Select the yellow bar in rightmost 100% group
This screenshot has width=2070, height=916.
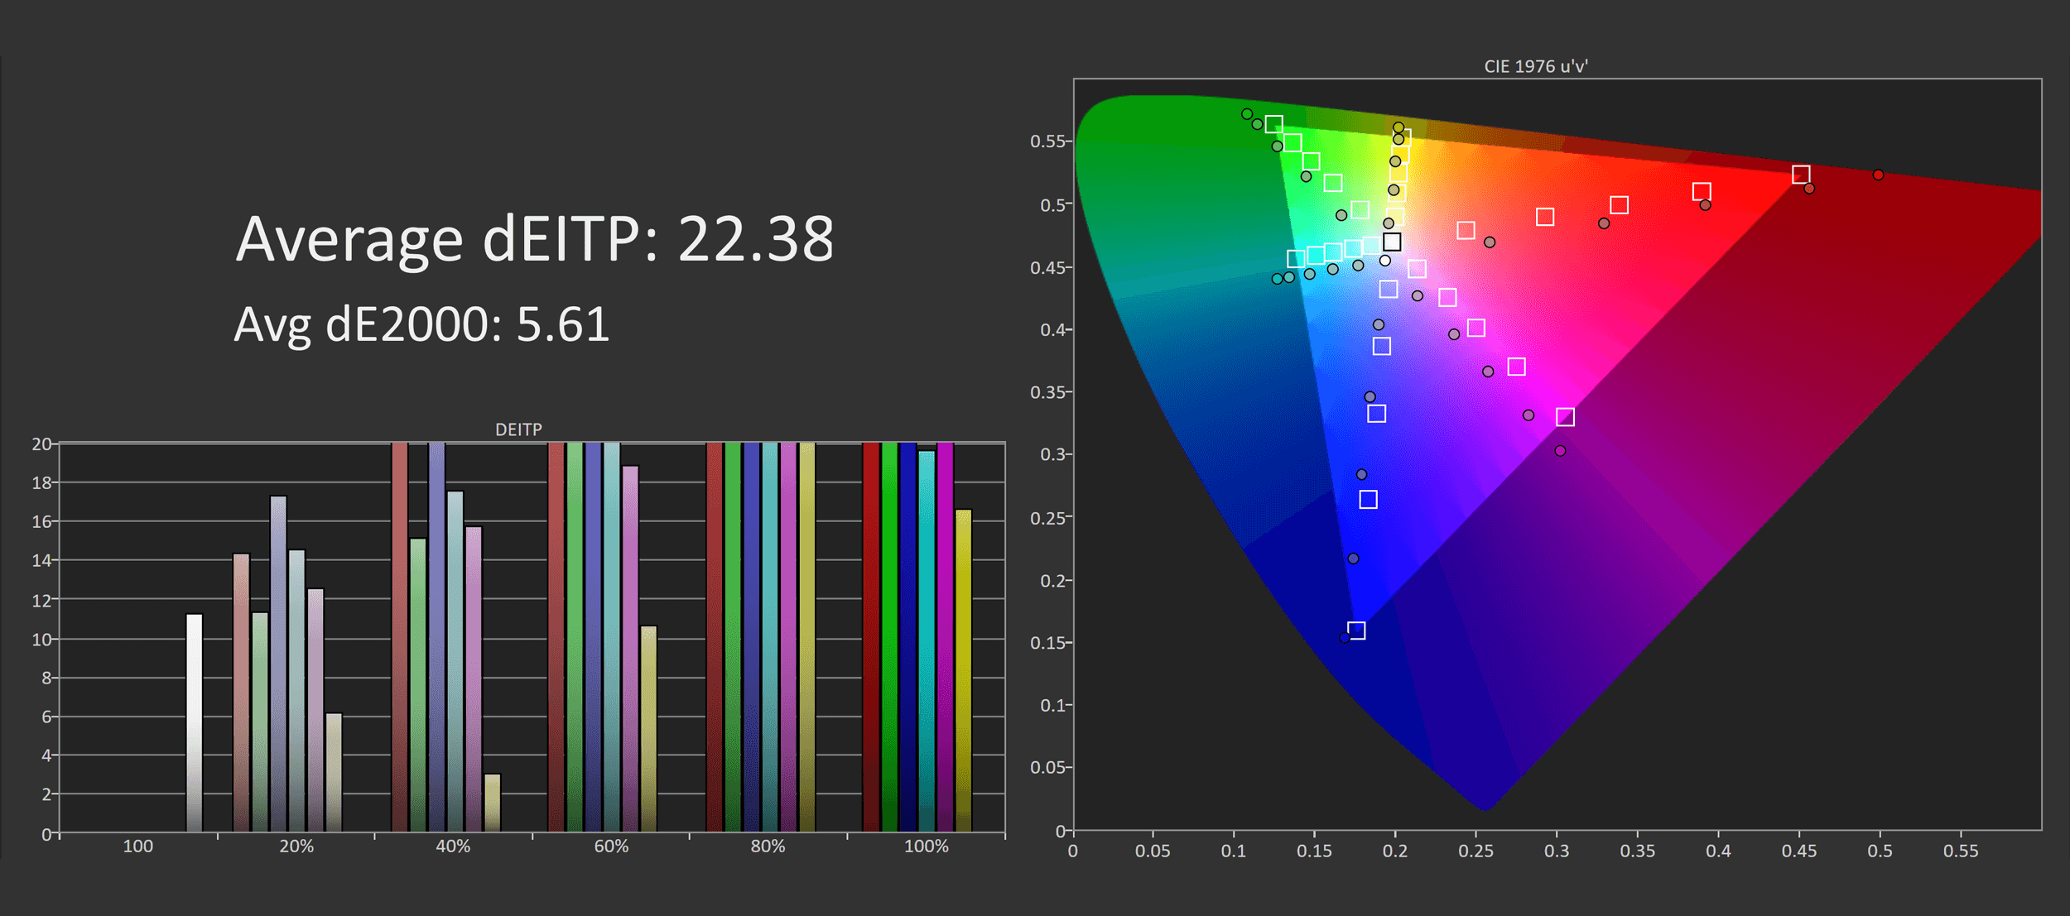963,669
